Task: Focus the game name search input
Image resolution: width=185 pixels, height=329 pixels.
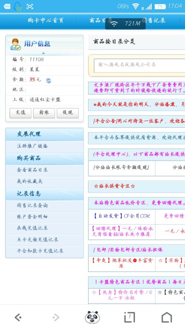Action: tap(139, 66)
